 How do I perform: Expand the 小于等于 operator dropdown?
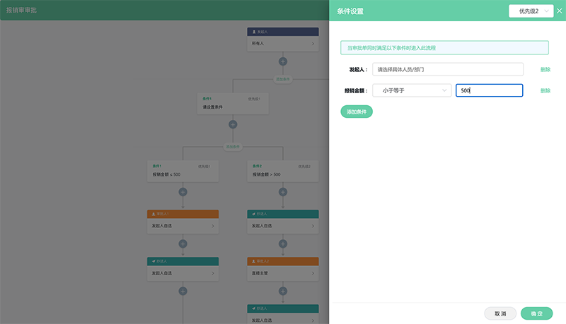click(412, 90)
